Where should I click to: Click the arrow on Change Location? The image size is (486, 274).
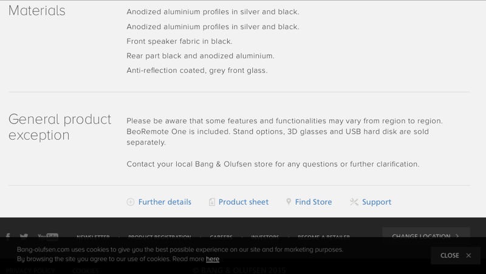(457, 236)
